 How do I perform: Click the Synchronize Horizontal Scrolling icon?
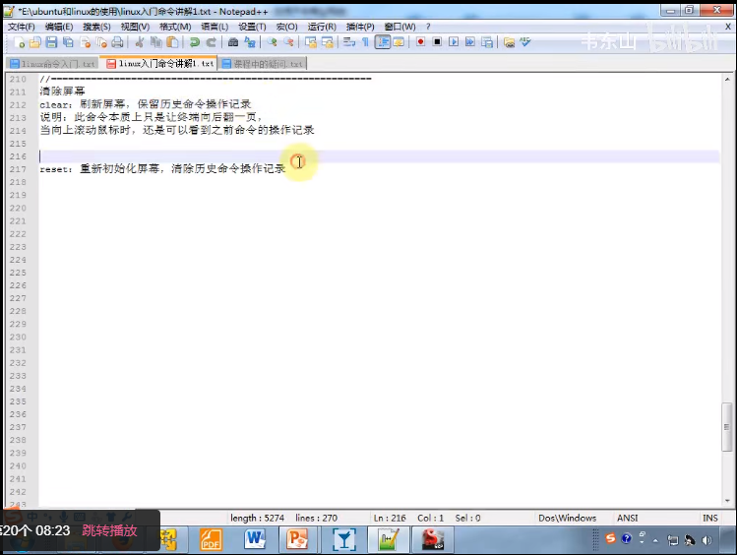(x=327, y=42)
